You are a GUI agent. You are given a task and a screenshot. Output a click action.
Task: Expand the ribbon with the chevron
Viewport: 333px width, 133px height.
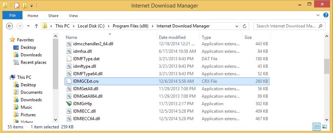click(x=318, y=15)
